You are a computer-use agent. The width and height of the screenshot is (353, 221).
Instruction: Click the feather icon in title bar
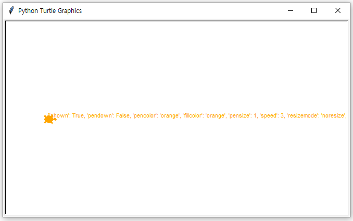(x=11, y=10)
